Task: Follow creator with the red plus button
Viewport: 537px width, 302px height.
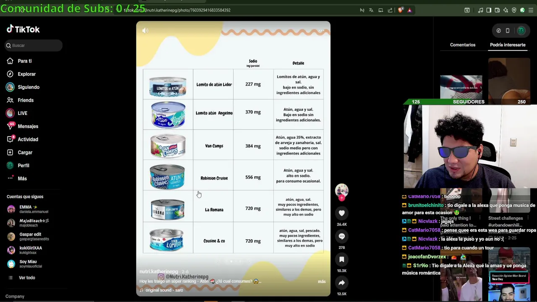Action: (341, 198)
